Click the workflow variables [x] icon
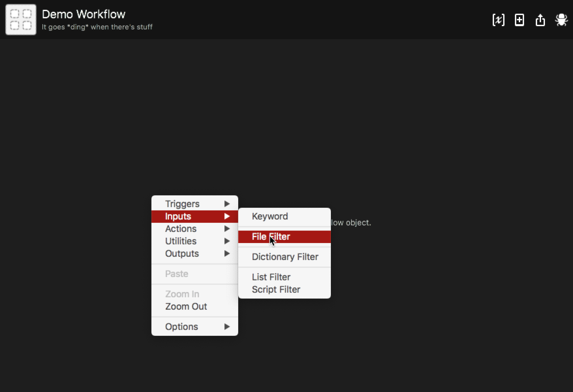The width and height of the screenshot is (573, 392). 498,20
